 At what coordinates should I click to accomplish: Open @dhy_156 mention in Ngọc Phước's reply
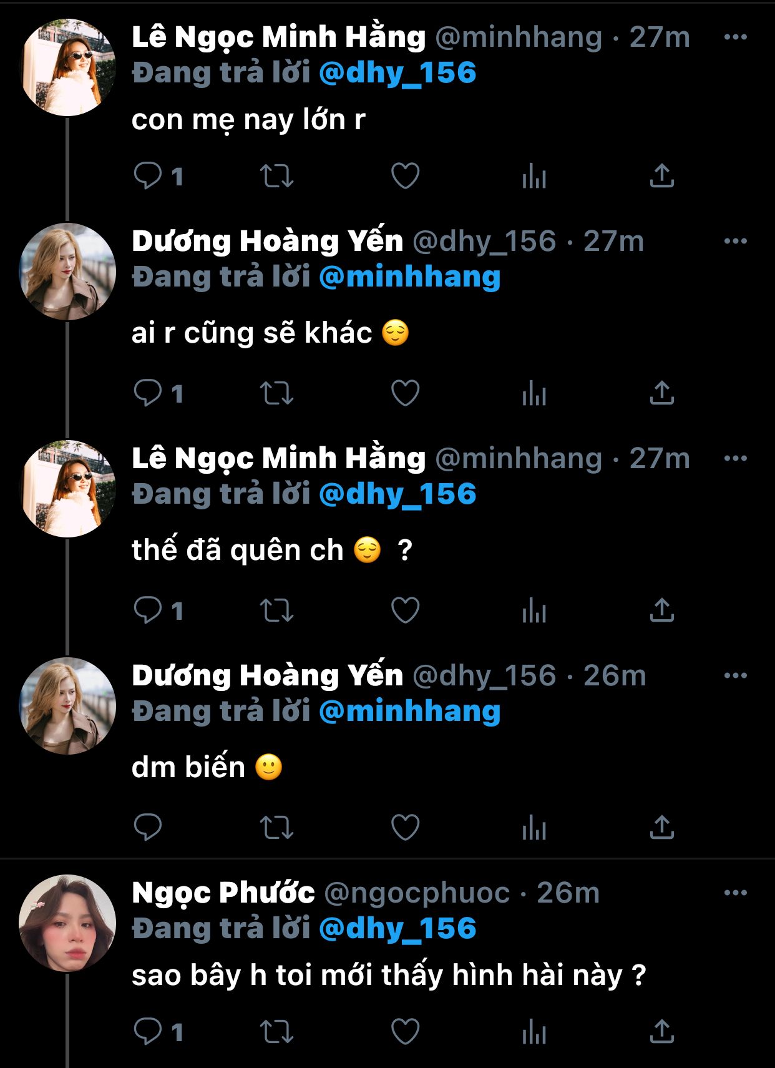[x=397, y=928]
